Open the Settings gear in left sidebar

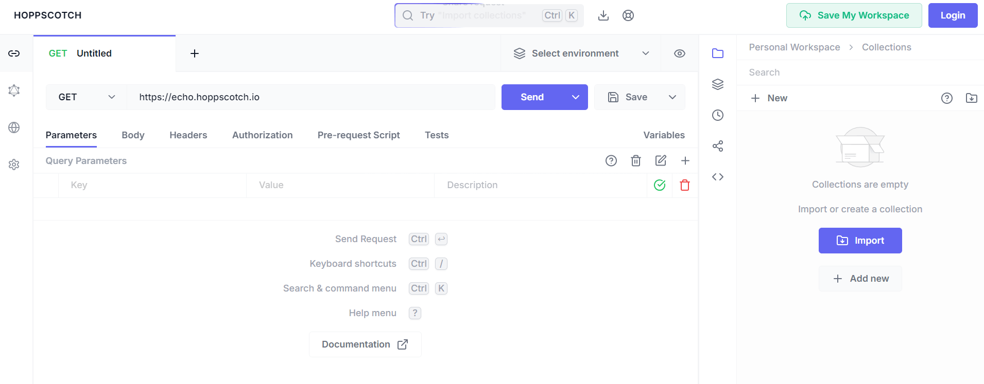pos(14,164)
